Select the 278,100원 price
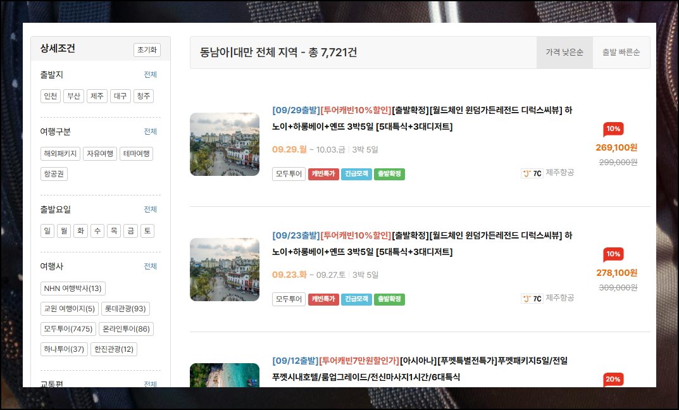This screenshot has width=679, height=410. pyautogui.click(x=616, y=273)
